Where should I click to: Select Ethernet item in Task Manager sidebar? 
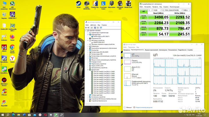click(137, 76)
